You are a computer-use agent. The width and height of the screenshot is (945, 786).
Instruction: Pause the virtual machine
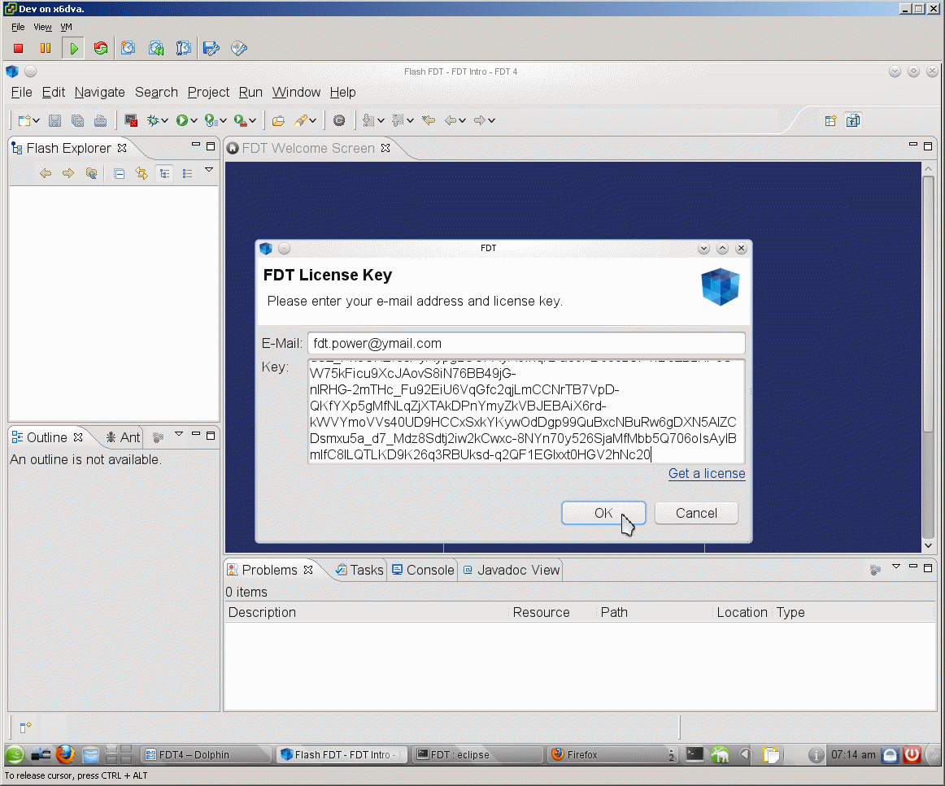pyautogui.click(x=46, y=48)
